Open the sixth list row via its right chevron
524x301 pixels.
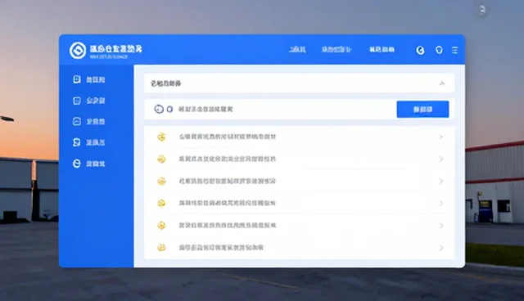point(441,248)
